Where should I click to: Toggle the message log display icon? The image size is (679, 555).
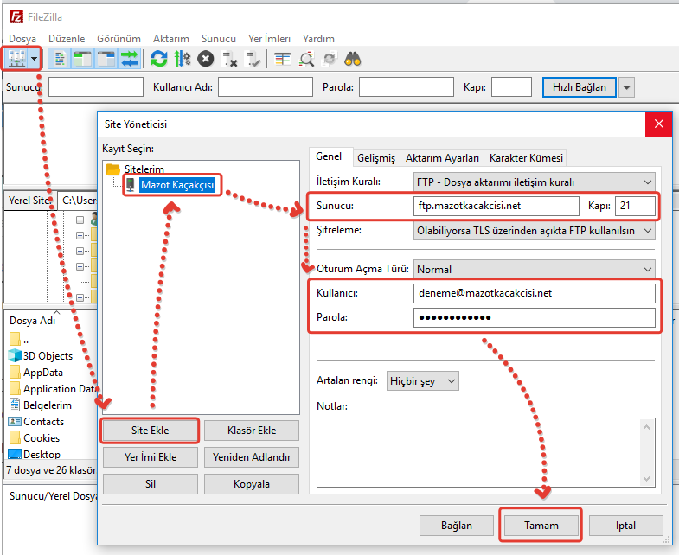coord(61,59)
